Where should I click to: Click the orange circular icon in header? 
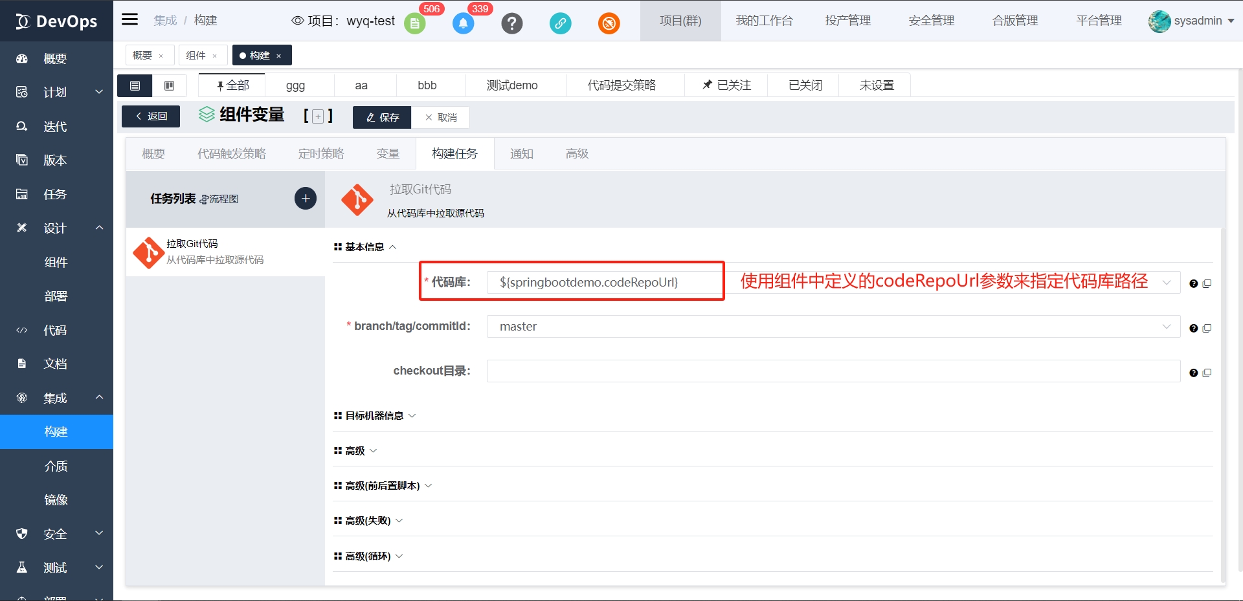point(609,24)
